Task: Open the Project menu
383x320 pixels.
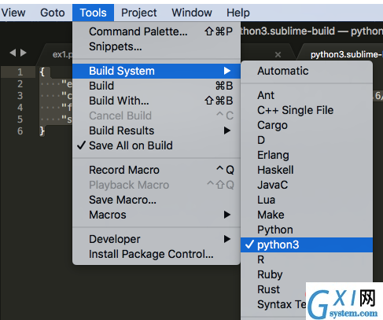Action: (x=139, y=13)
